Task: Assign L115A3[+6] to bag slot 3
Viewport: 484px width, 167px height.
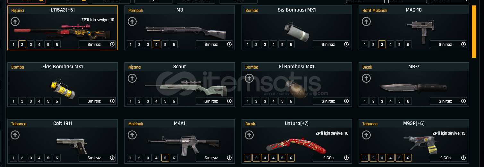Action: pos(31,44)
